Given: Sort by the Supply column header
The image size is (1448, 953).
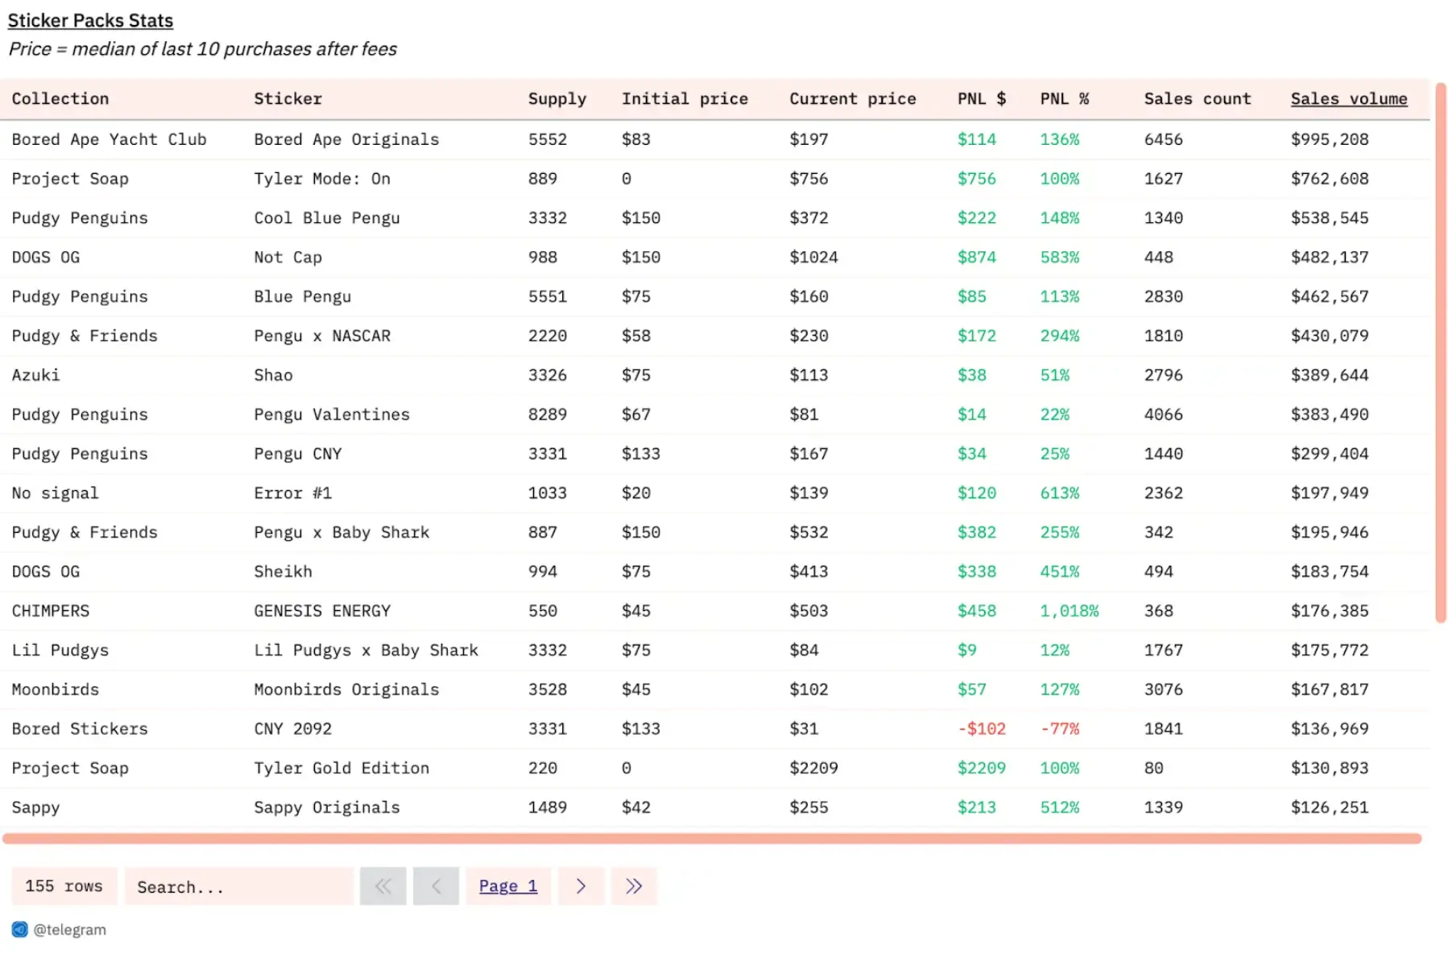Looking at the screenshot, I should 556,99.
